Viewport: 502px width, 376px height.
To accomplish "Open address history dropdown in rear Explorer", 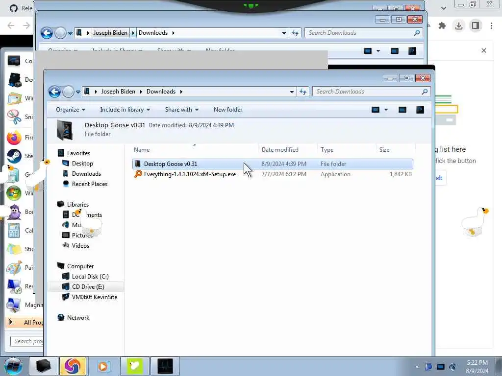I will 284,33.
